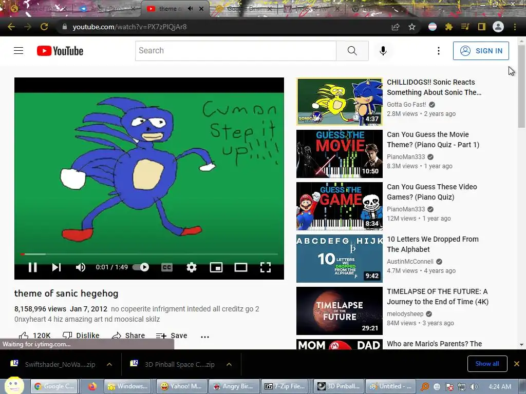Open '10 Letters We Dropped From The Alphabet' title
This screenshot has height=394, width=526.
tap(433, 244)
